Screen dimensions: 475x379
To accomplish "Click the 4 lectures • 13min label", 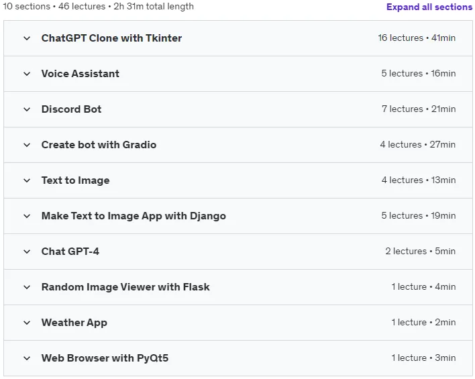I will [419, 180].
